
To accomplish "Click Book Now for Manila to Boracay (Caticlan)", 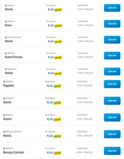I will tap(112, 151).
